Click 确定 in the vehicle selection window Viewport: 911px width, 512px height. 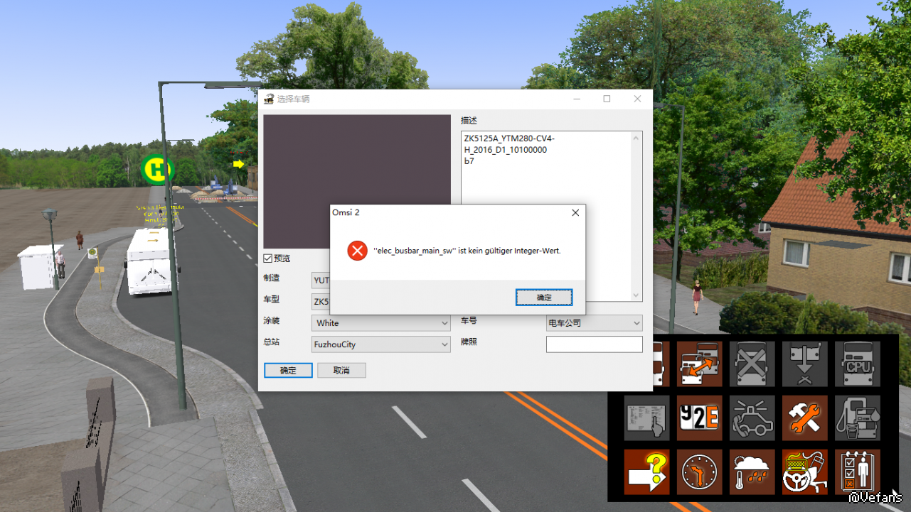pyautogui.click(x=288, y=370)
